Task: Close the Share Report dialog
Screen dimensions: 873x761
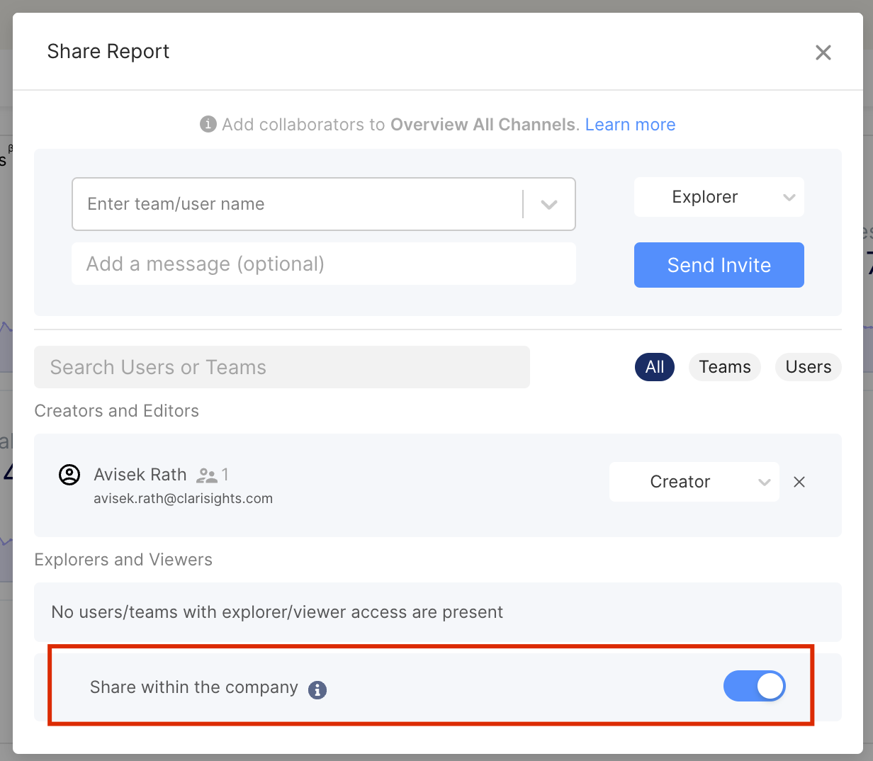Action: point(823,52)
